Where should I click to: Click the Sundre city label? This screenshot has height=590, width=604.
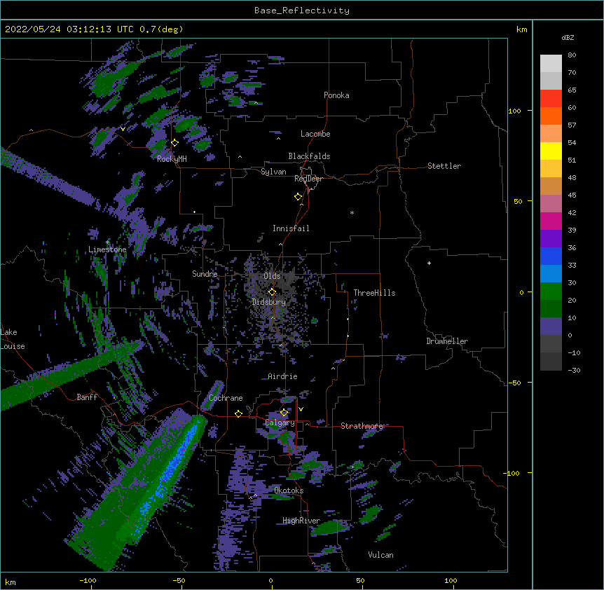coord(205,274)
